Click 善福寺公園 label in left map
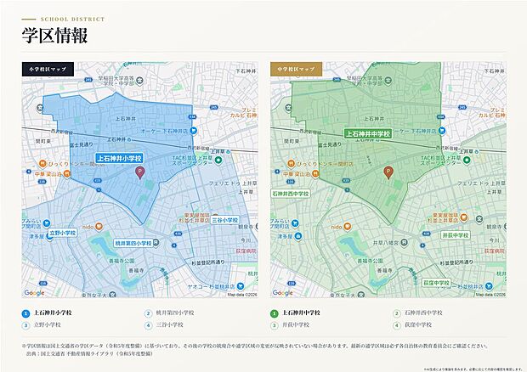The width and height of the screenshot is (527, 372). coord(122,261)
